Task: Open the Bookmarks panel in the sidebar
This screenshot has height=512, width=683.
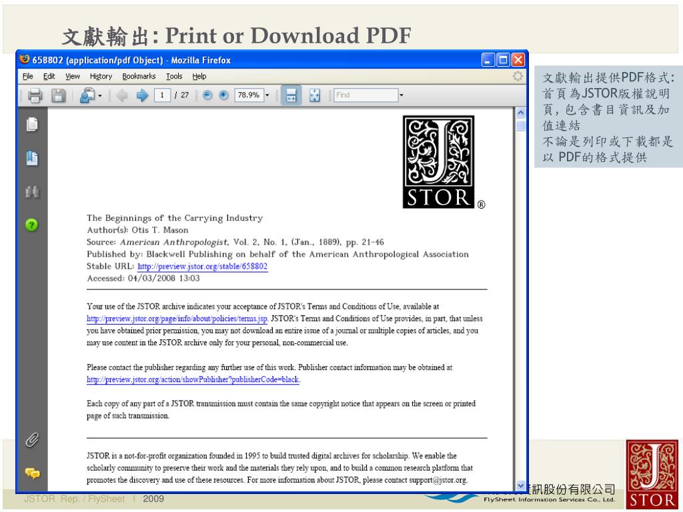Action: [32, 157]
